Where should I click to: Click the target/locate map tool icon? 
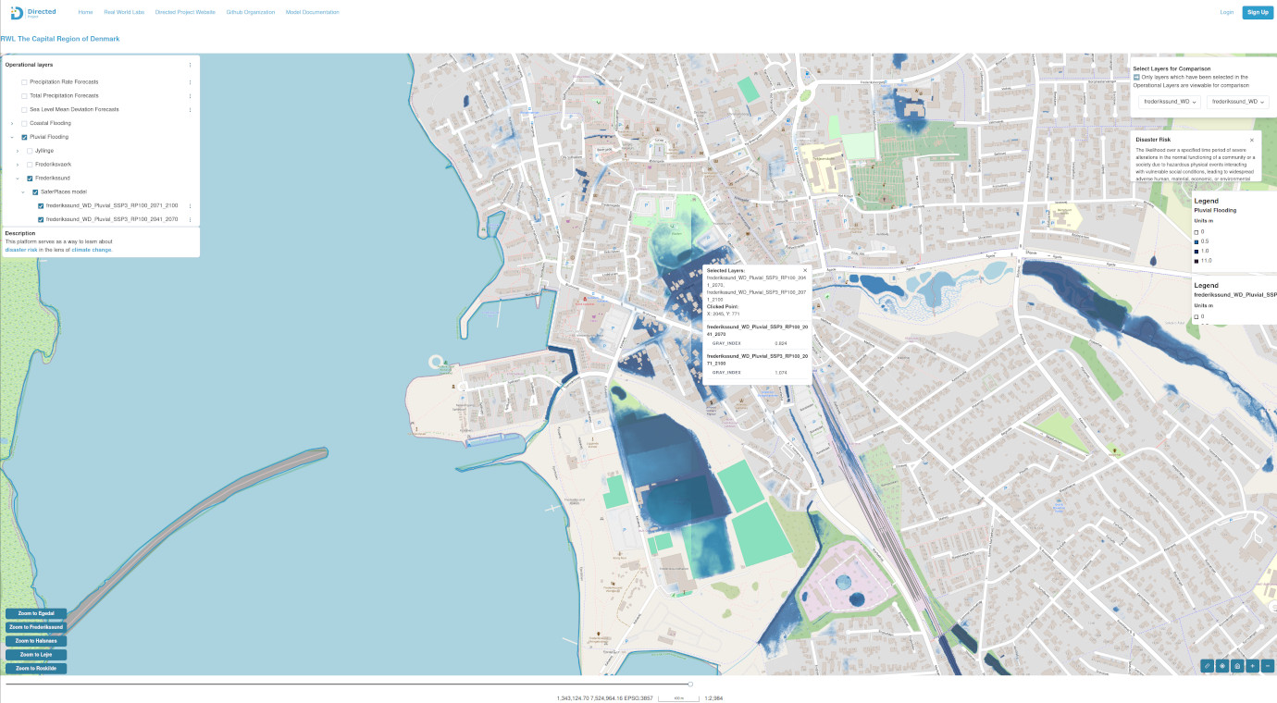tap(1221, 665)
